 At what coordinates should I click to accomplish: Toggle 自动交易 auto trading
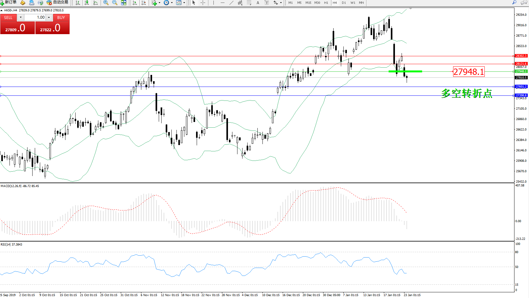pos(58,3)
